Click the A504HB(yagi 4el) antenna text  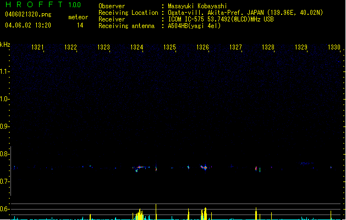coord(194,26)
